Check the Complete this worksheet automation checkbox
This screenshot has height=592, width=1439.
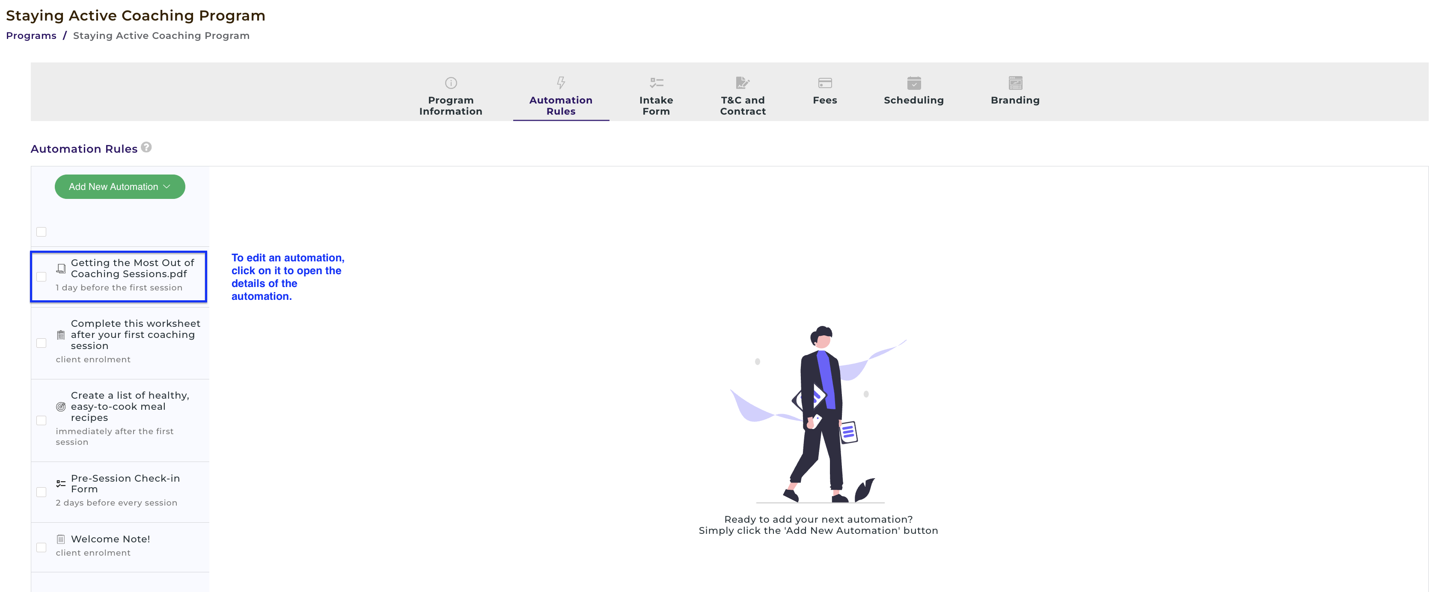42,343
